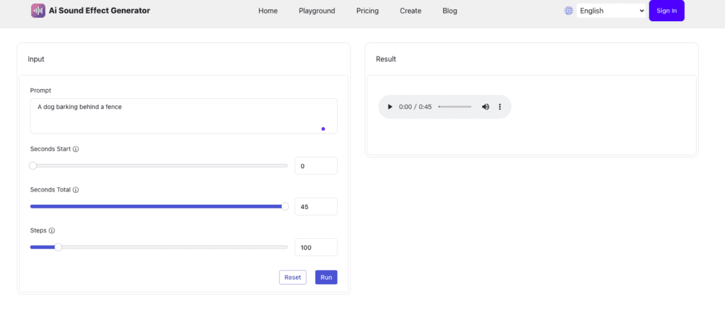725x330 pixels.
Task: Reset the input settings
Action: [292, 278]
